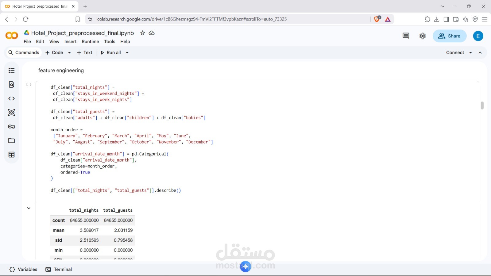The width and height of the screenshot is (491, 276).
Task: Open the Edit menu
Action: click(40, 42)
